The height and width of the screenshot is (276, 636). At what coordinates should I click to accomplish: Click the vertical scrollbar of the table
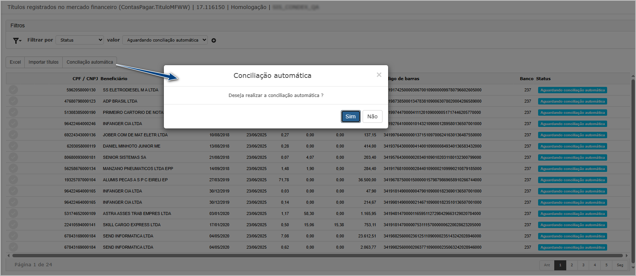coord(633,171)
